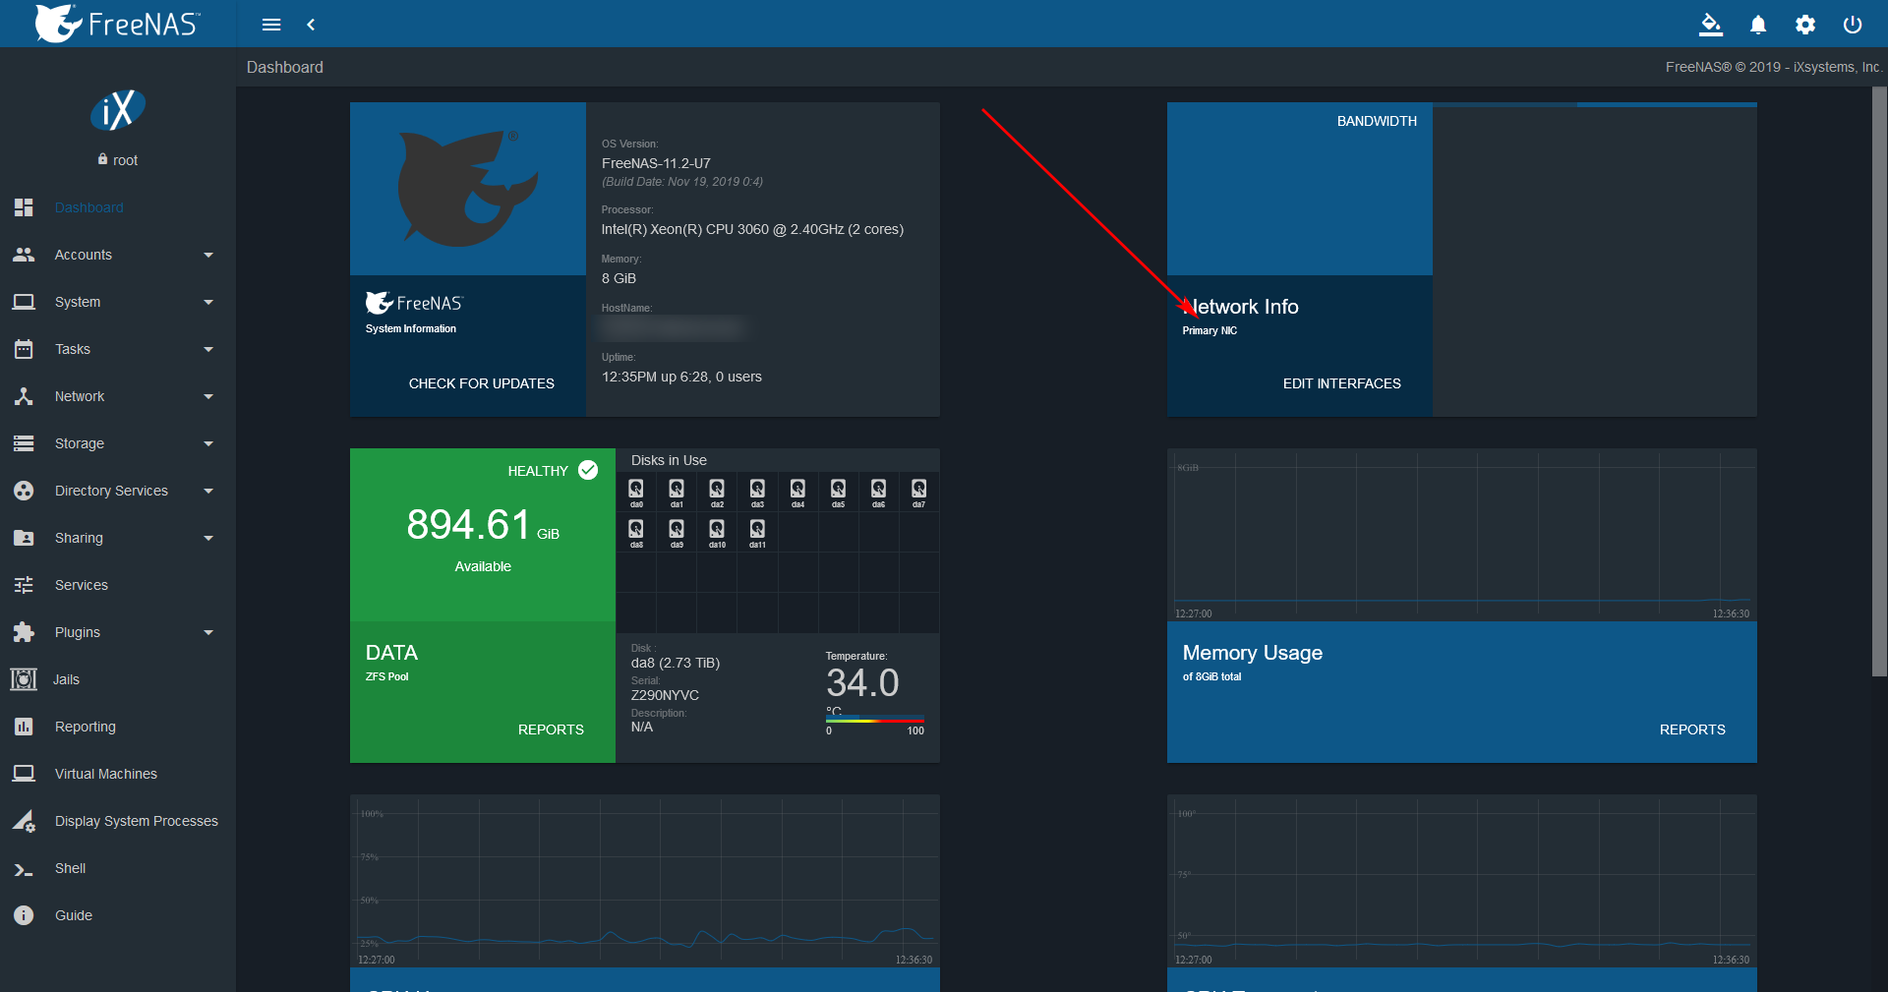Click the Storage stack icon

point(24,443)
